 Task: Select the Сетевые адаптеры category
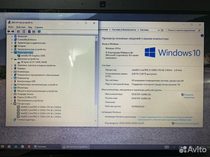[26, 120]
